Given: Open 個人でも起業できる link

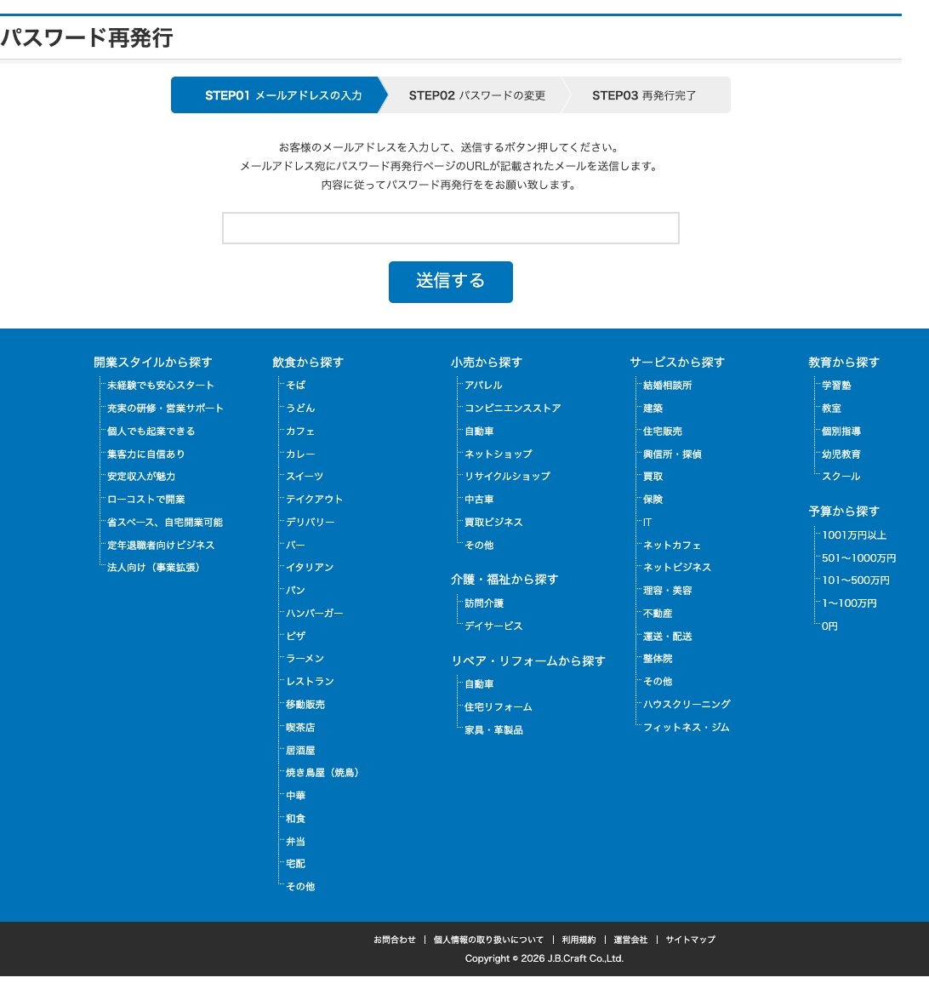Looking at the screenshot, I should [151, 431].
